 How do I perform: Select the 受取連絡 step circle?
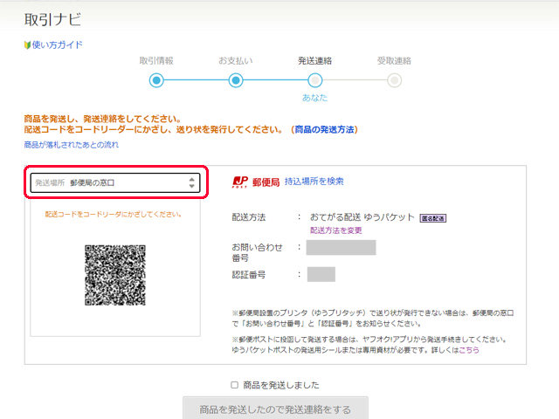tap(394, 80)
